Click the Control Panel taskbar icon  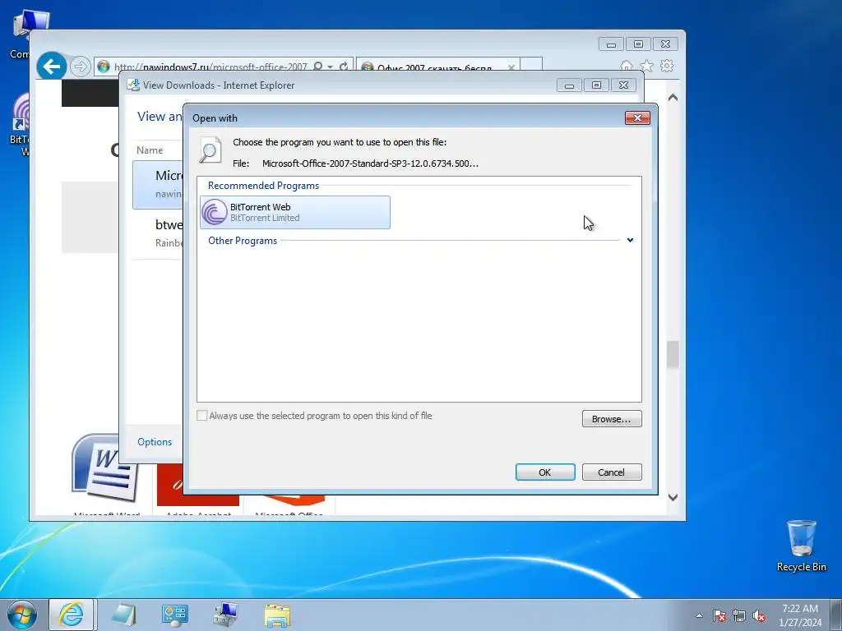pyautogui.click(x=174, y=615)
